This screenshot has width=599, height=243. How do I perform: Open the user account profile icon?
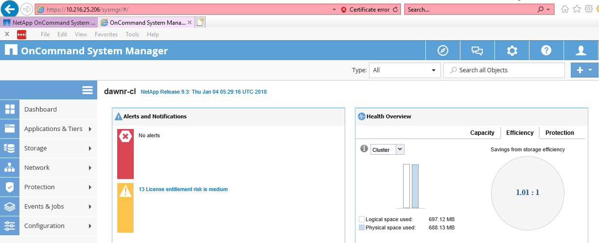pos(581,51)
